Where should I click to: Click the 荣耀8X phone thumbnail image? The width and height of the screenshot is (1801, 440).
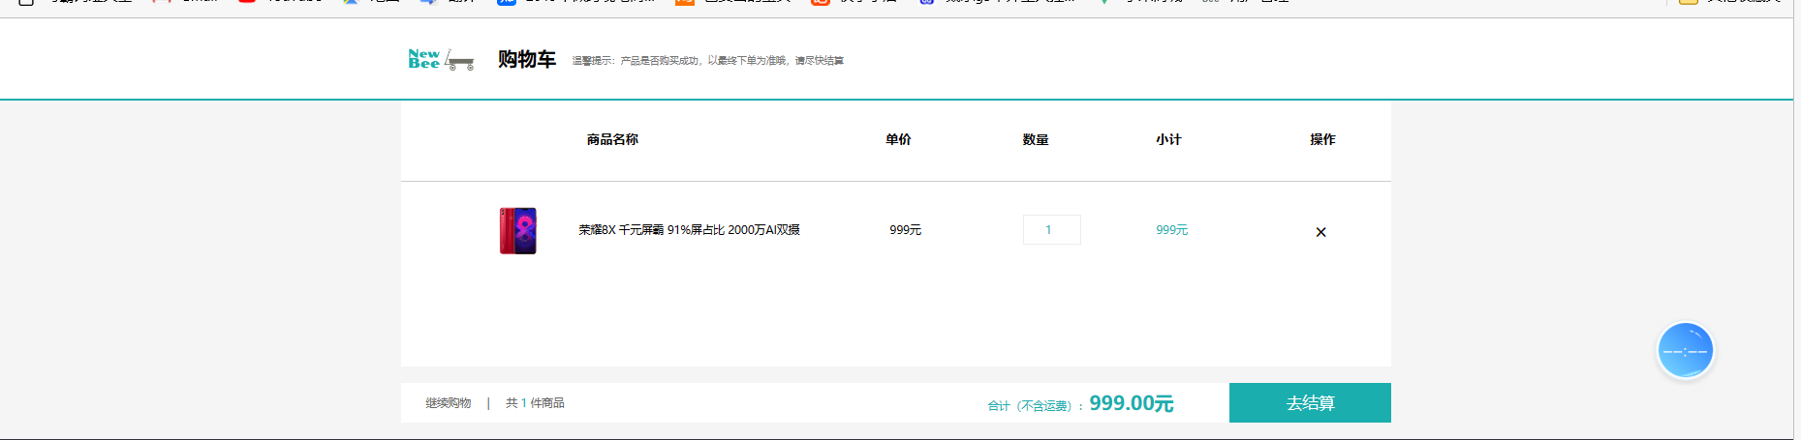[x=518, y=231]
